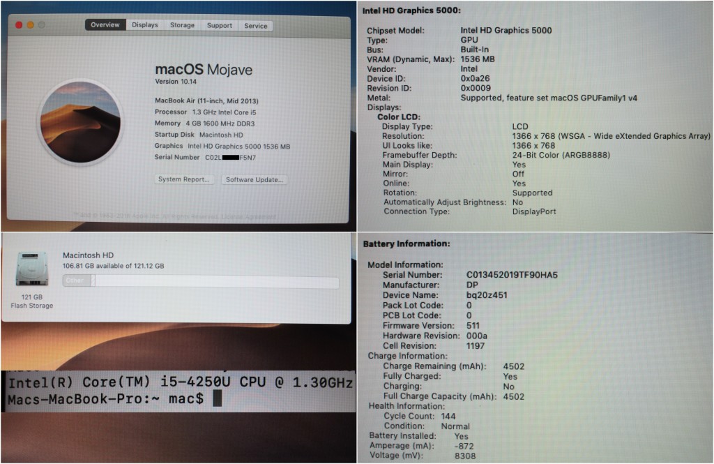The image size is (714, 464).
Task: Switch to the Overview tab
Action: tap(105, 25)
